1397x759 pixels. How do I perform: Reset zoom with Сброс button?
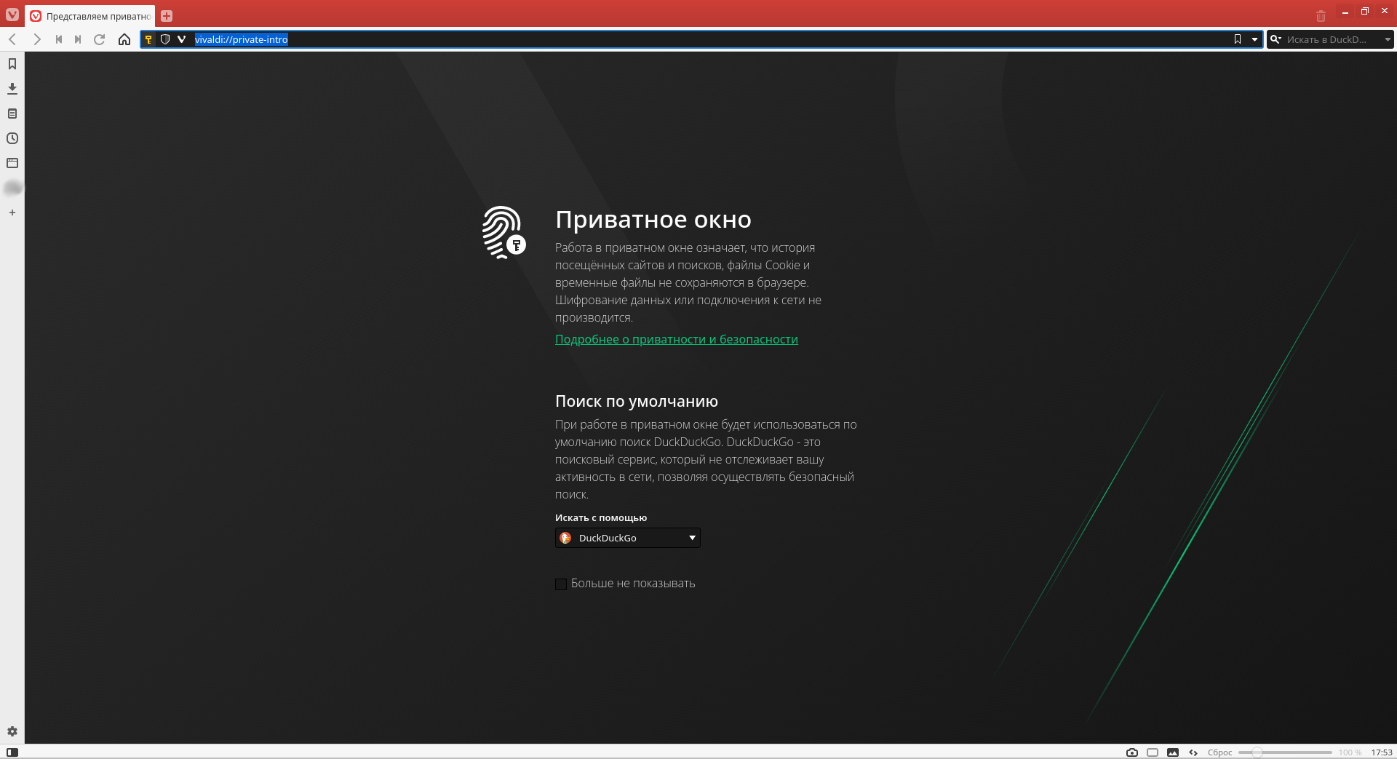click(x=1219, y=752)
